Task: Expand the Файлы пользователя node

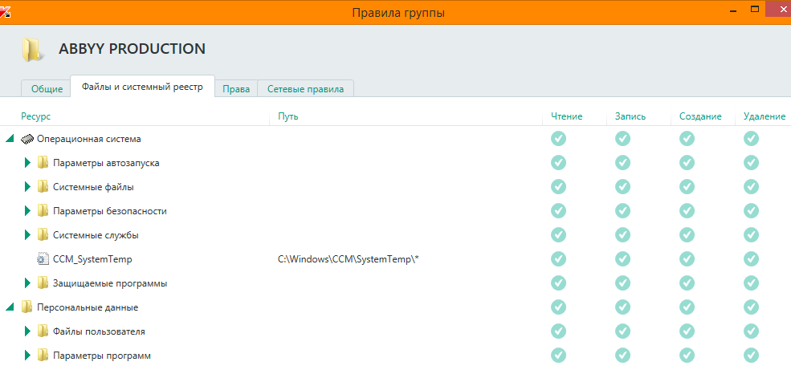Action: (28, 331)
